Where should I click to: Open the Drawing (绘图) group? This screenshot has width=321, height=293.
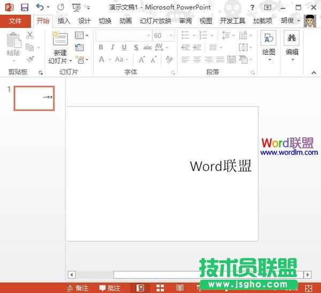point(269,46)
